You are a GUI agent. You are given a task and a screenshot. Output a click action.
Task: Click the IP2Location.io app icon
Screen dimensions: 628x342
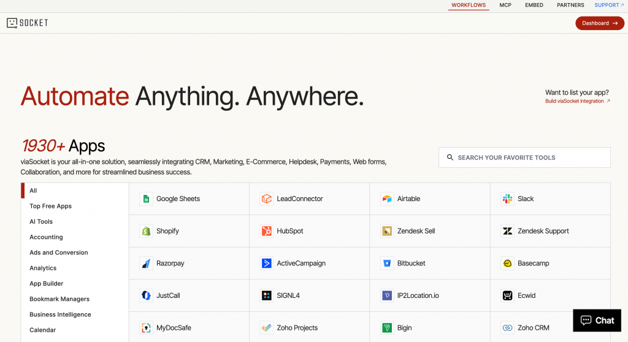(387, 295)
